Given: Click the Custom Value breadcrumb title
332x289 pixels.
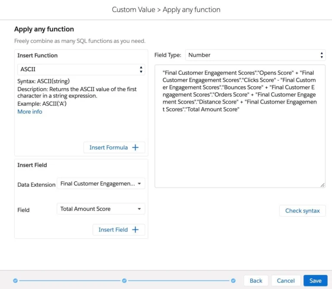Looking at the screenshot, I should point(133,9).
